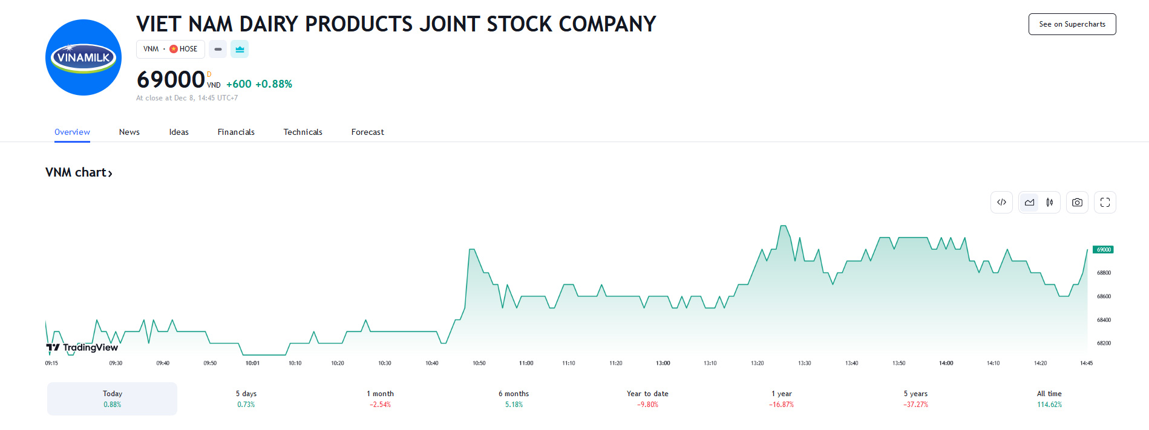This screenshot has height=430, width=1149.
Task: Choose the Year to date range
Action: coord(647,399)
